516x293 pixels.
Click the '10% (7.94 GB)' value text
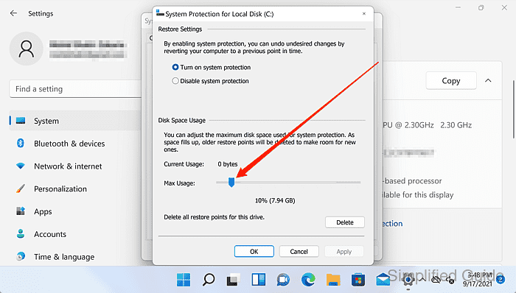[275, 200]
